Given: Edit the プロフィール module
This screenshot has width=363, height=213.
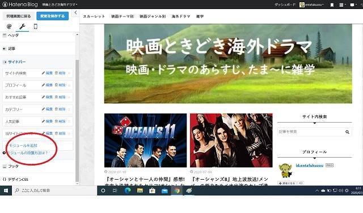Looking at the screenshot, I should tap(48, 85).
